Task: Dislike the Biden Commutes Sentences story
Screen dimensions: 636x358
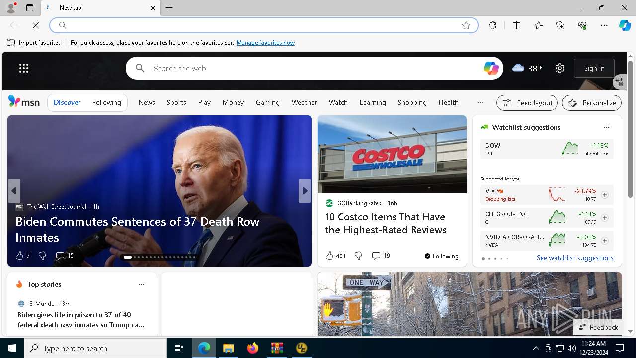Action: pos(42,256)
